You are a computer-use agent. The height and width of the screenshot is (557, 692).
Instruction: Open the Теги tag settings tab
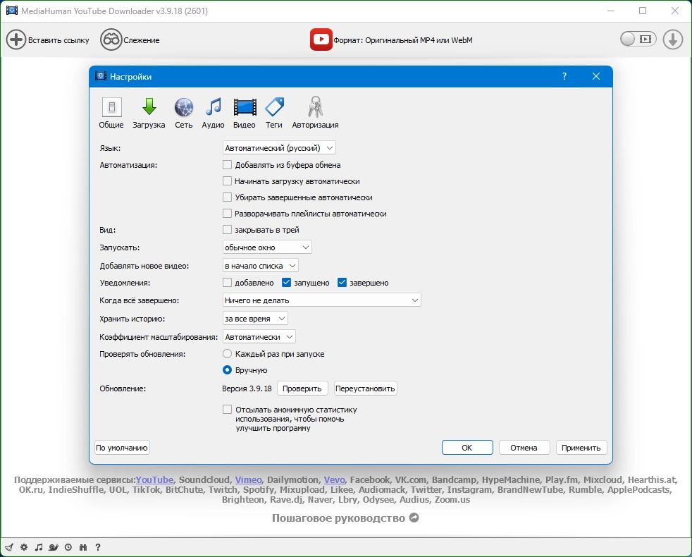274,113
